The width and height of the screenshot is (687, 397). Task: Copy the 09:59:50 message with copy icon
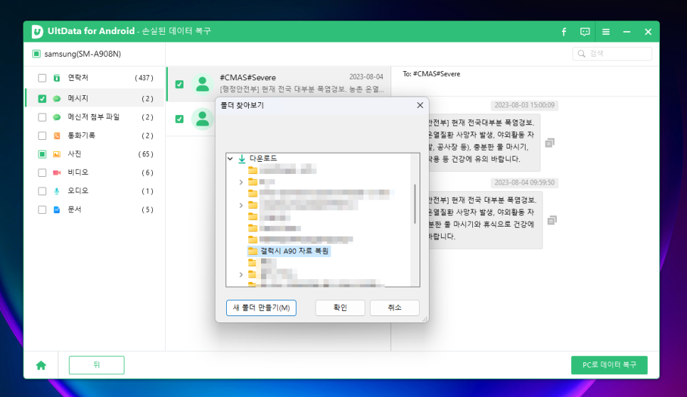pyautogui.click(x=552, y=220)
